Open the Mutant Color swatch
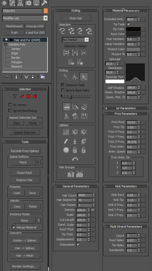Screen dimensions: 152x271 (133, 49)
